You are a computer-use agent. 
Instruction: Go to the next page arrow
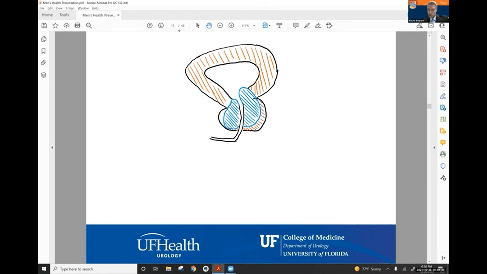click(x=161, y=25)
